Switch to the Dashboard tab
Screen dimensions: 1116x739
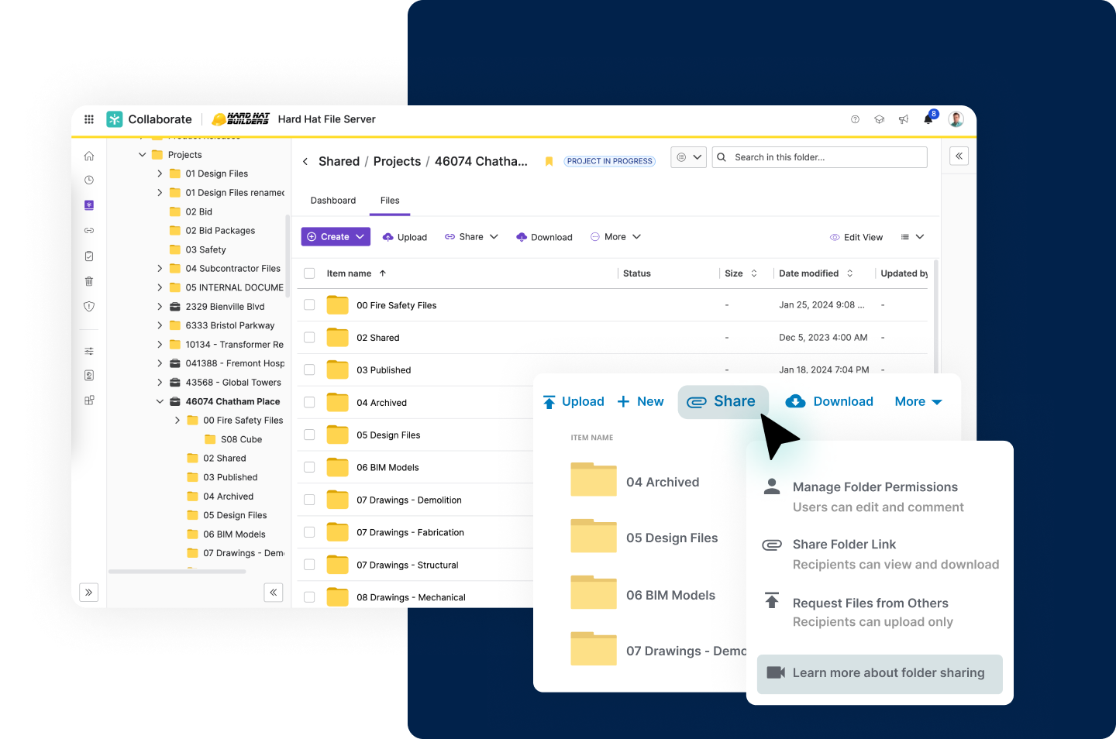coord(333,200)
